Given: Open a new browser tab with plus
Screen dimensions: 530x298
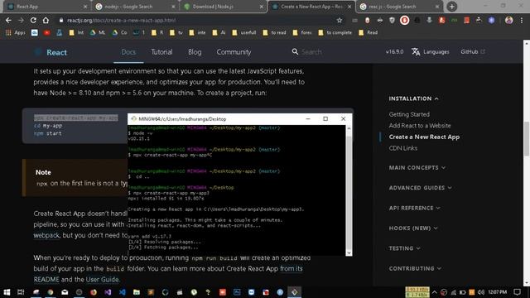Looking at the screenshot, I should point(451,7).
